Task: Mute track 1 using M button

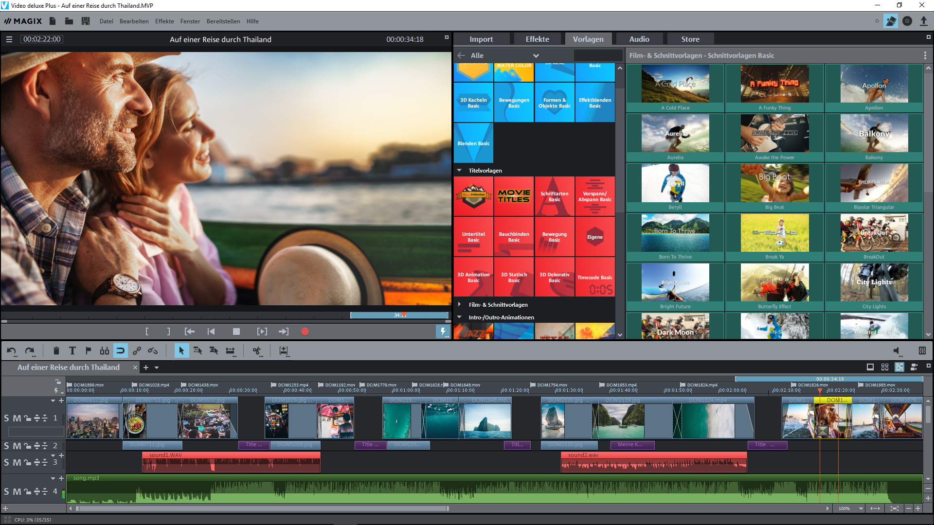Action: pyautogui.click(x=17, y=418)
